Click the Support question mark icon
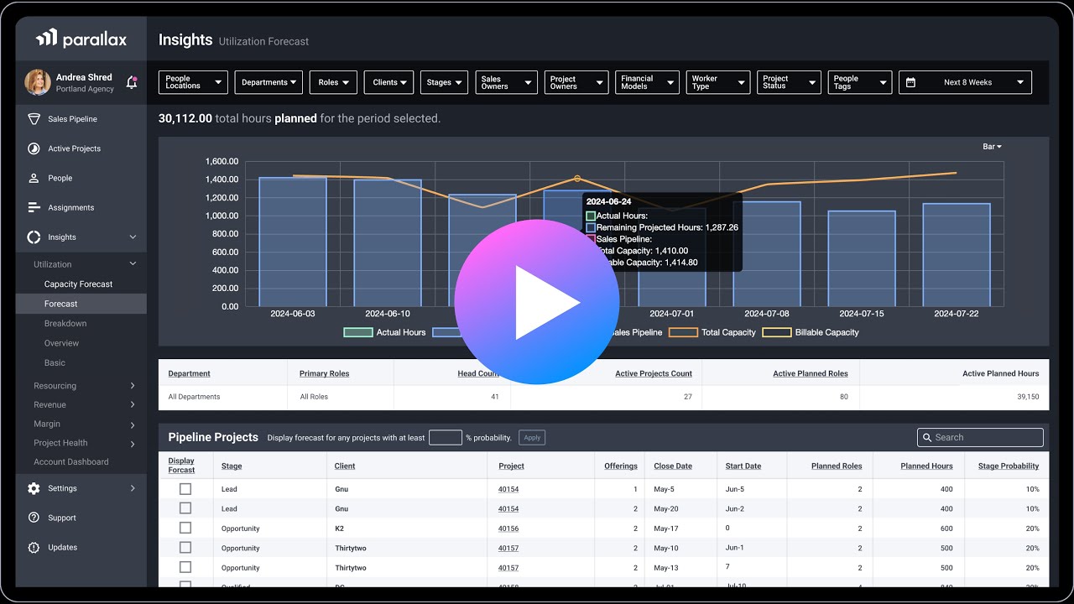Image resolution: width=1074 pixels, height=604 pixels. point(34,518)
